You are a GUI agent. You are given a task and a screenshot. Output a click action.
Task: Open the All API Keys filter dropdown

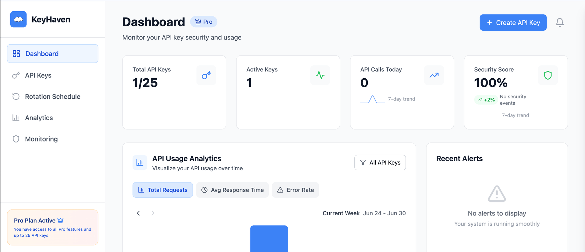pyautogui.click(x=380, y=162)
